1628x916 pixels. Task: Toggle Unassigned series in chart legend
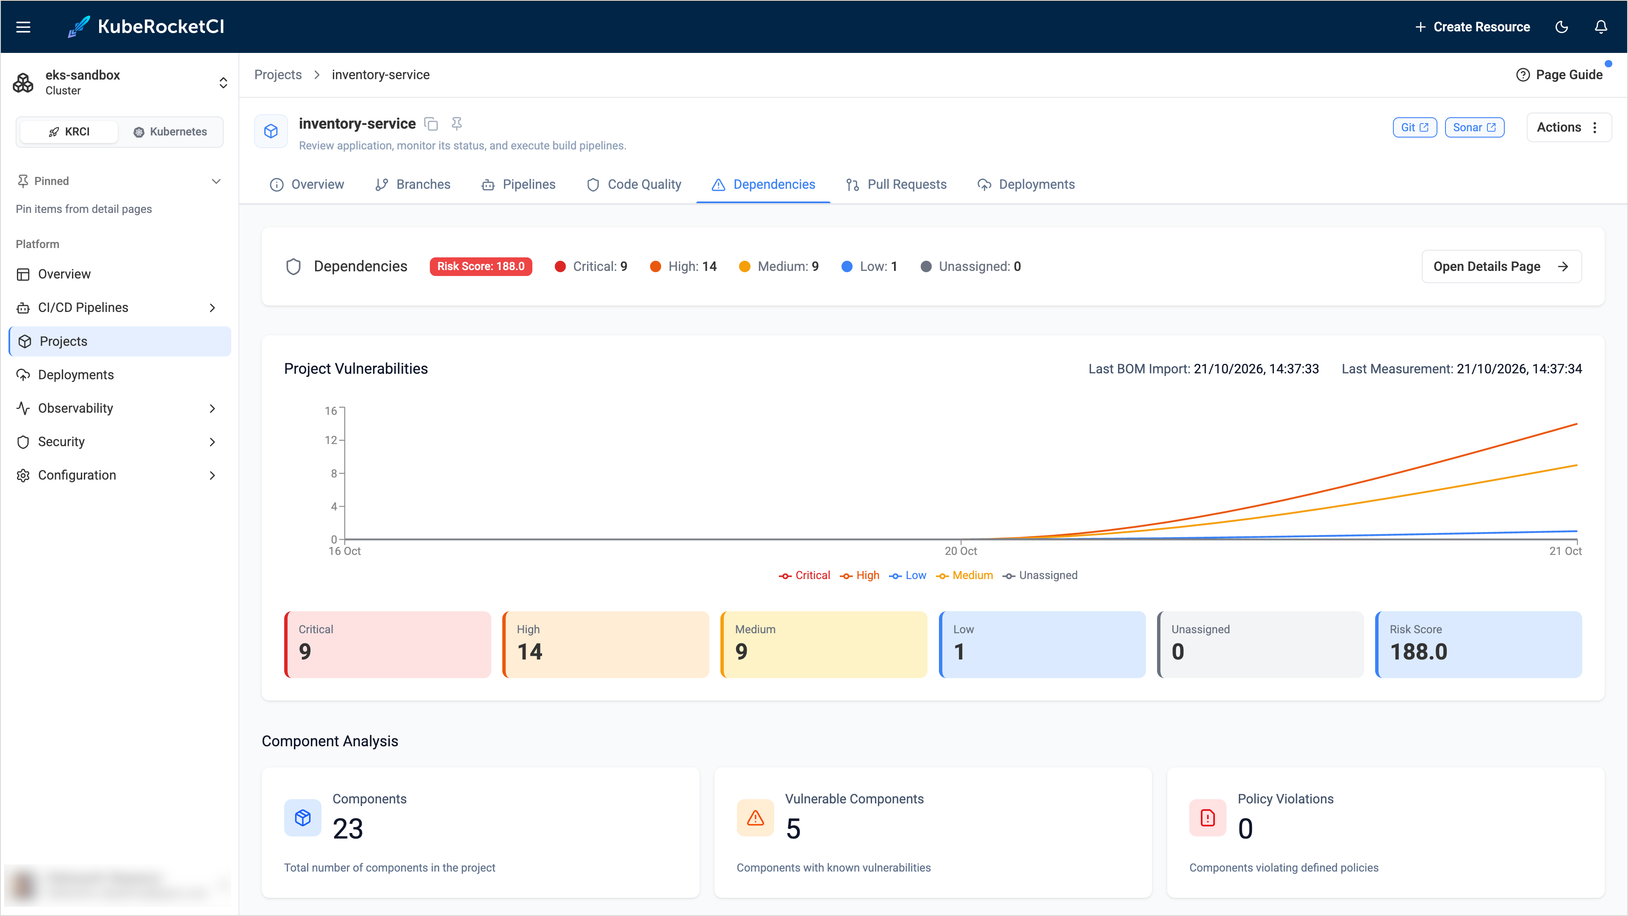1040,576
